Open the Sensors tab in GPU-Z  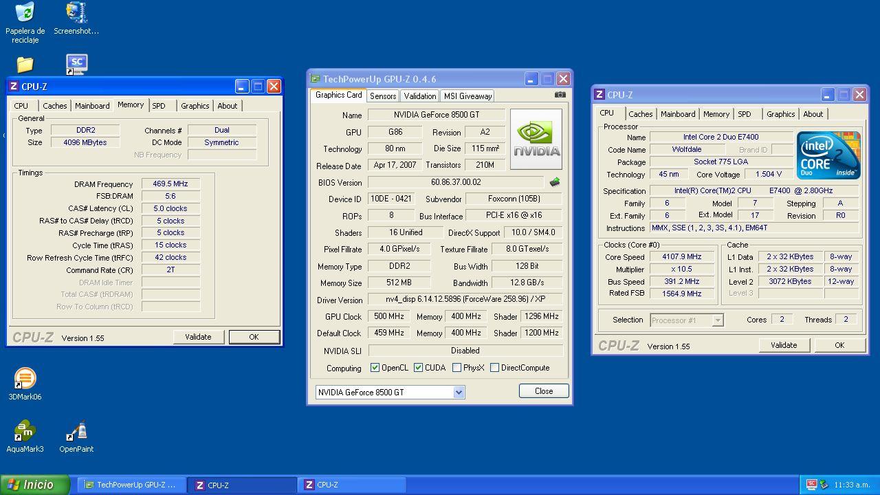click(x=382, y=96)
